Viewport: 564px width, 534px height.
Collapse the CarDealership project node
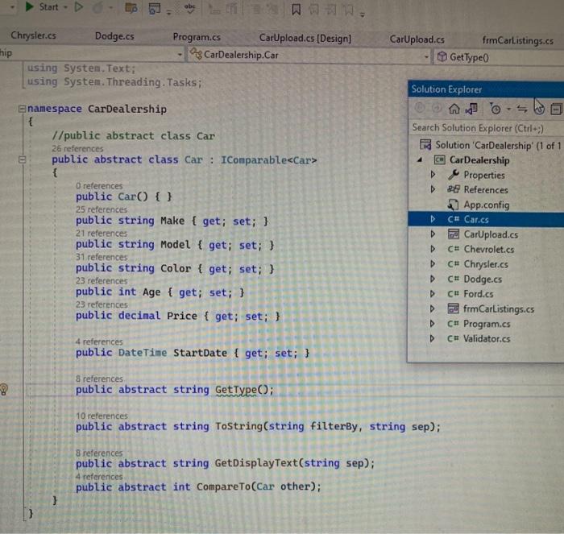point(420,160)
